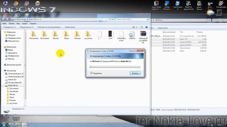Open the Вид menu
This screenshot has height=127, width=227.
[x=18, y=24]
